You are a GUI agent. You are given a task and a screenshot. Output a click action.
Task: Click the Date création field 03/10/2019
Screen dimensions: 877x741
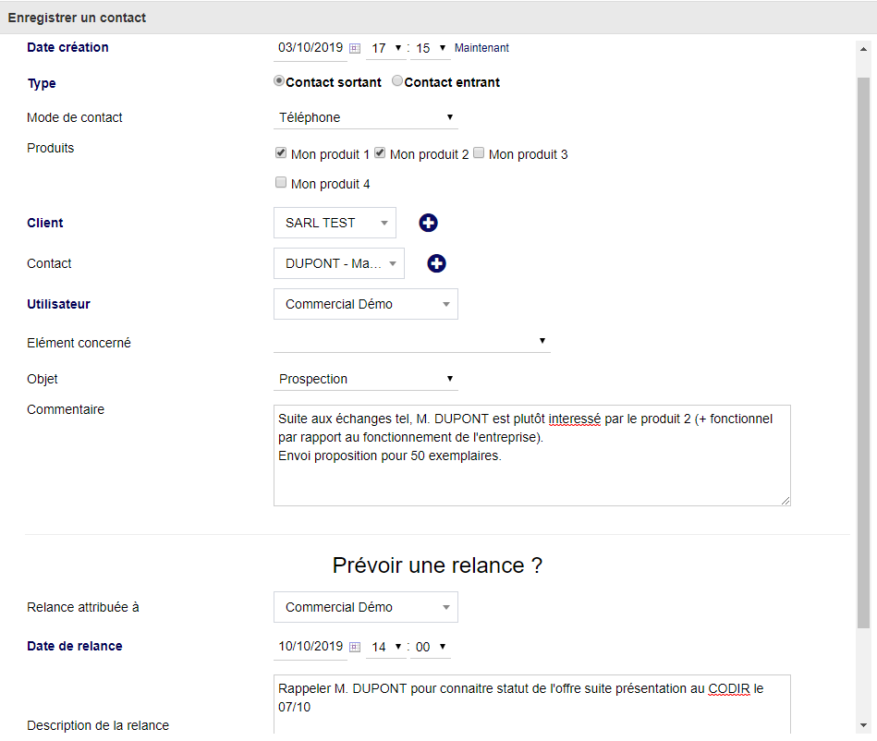pyautogui.click(x=311, y=48)
